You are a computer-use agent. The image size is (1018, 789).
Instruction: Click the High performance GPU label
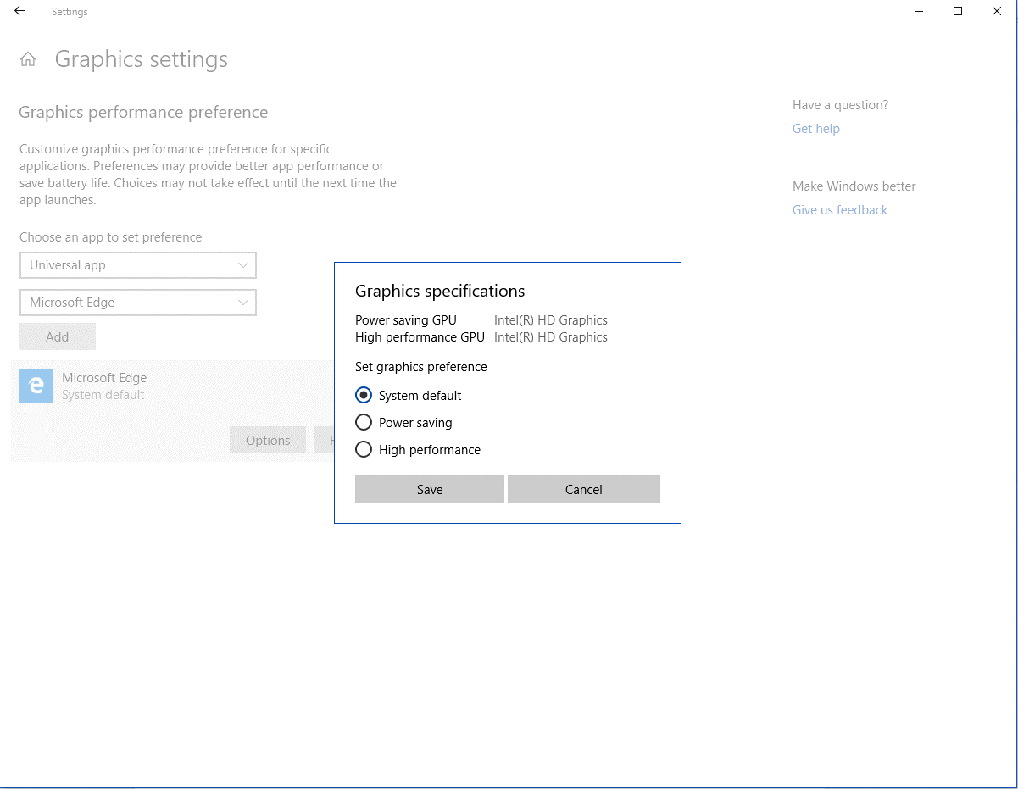click(x=420, y=337)
